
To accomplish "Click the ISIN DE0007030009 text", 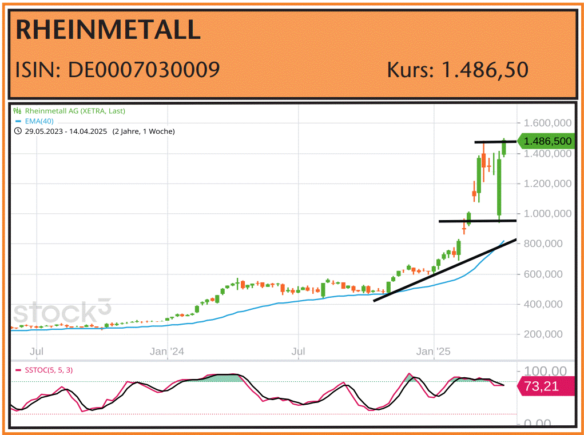I will click(x=117, y=70).
